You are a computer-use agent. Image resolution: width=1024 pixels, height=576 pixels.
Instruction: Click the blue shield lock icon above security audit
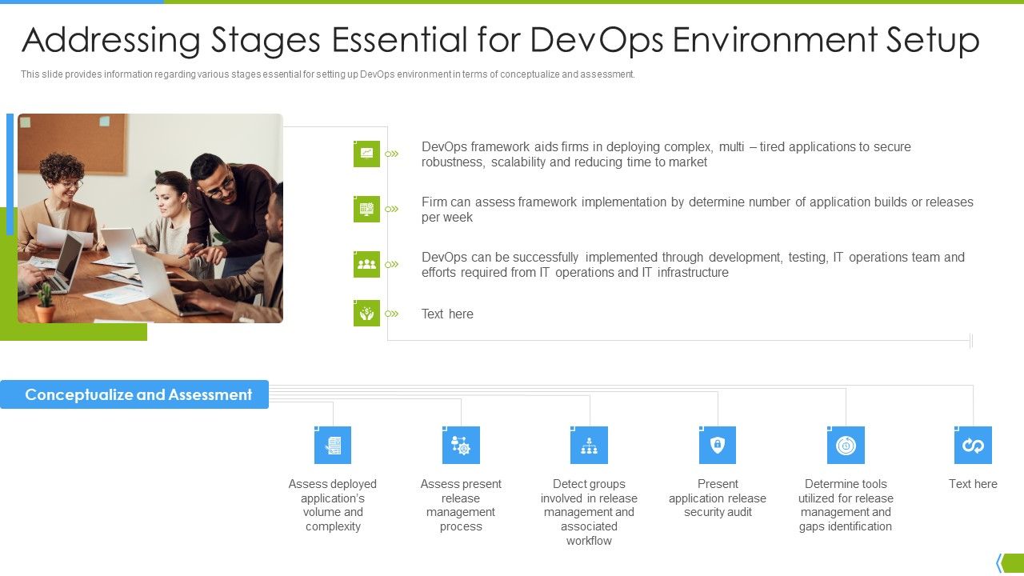[x=718, y=446]
